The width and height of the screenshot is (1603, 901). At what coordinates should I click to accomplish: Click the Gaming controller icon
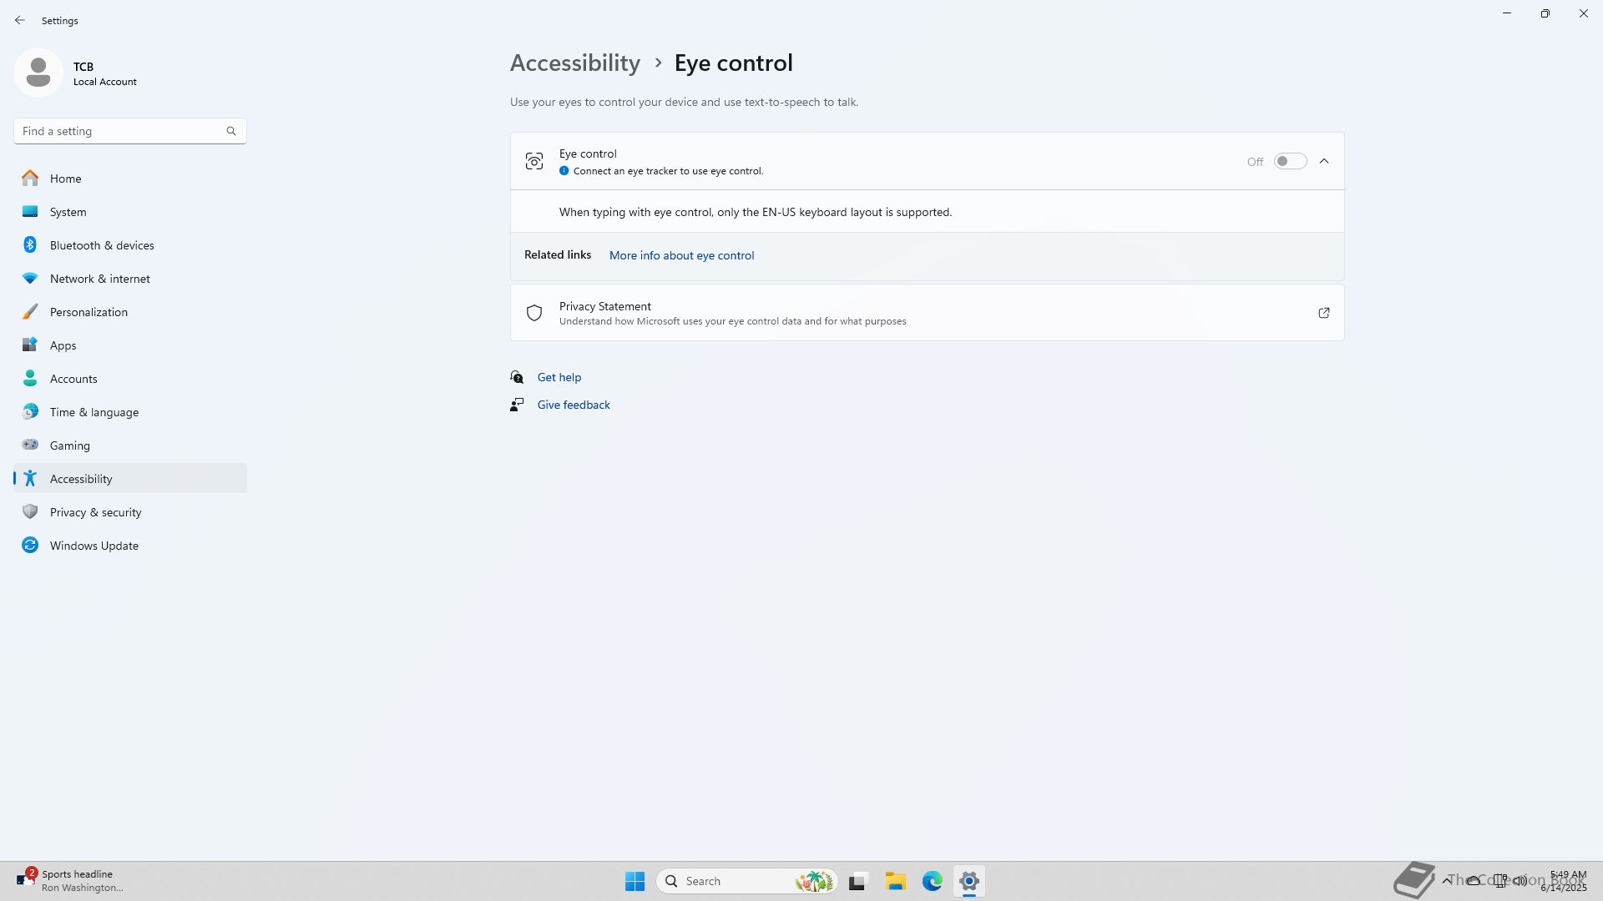30,445
